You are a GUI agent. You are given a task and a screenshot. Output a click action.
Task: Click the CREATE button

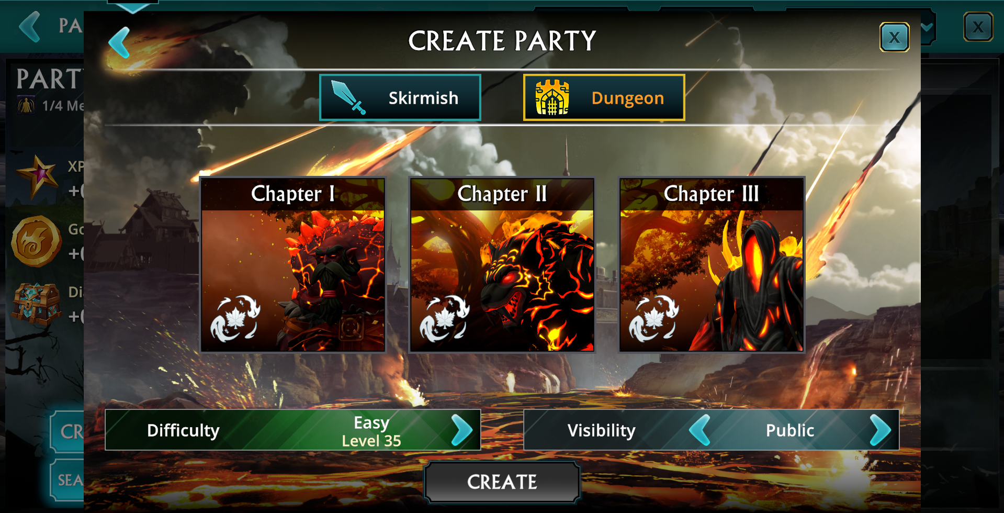502,482
